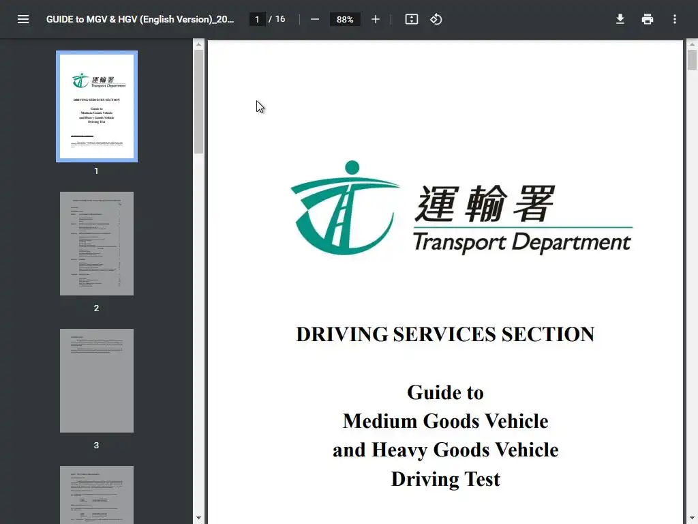
Task: Click the thumbnail panel scroll down arrow
Action: click(198, 519)
